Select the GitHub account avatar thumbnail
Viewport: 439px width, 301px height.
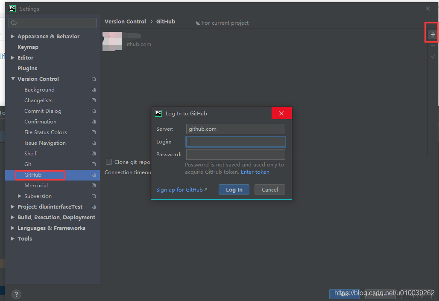click(112, 41)
